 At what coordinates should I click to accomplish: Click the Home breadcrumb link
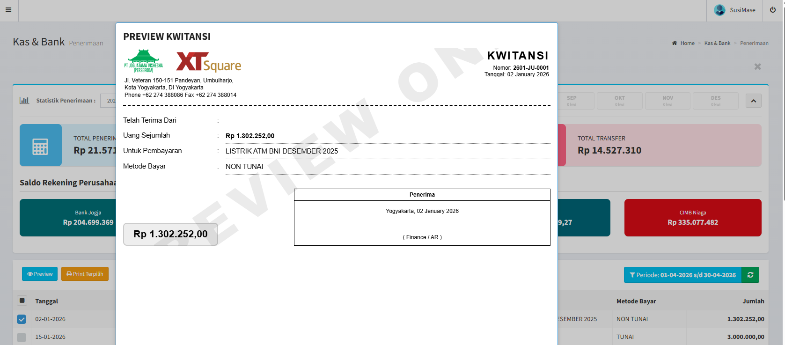pos(687,43)
